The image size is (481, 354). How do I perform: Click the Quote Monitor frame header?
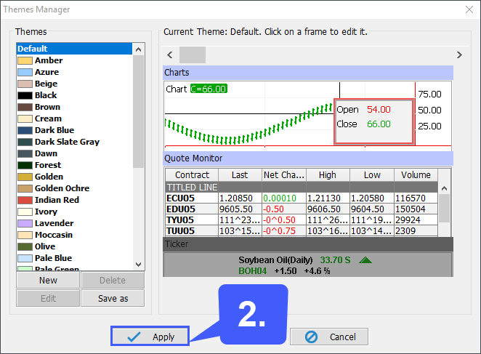click(308, 158)
